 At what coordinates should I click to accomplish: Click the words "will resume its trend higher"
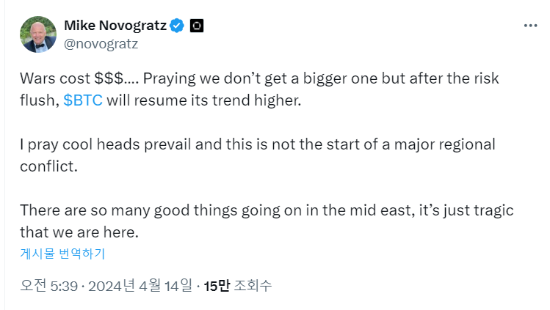tap(204, 100)
